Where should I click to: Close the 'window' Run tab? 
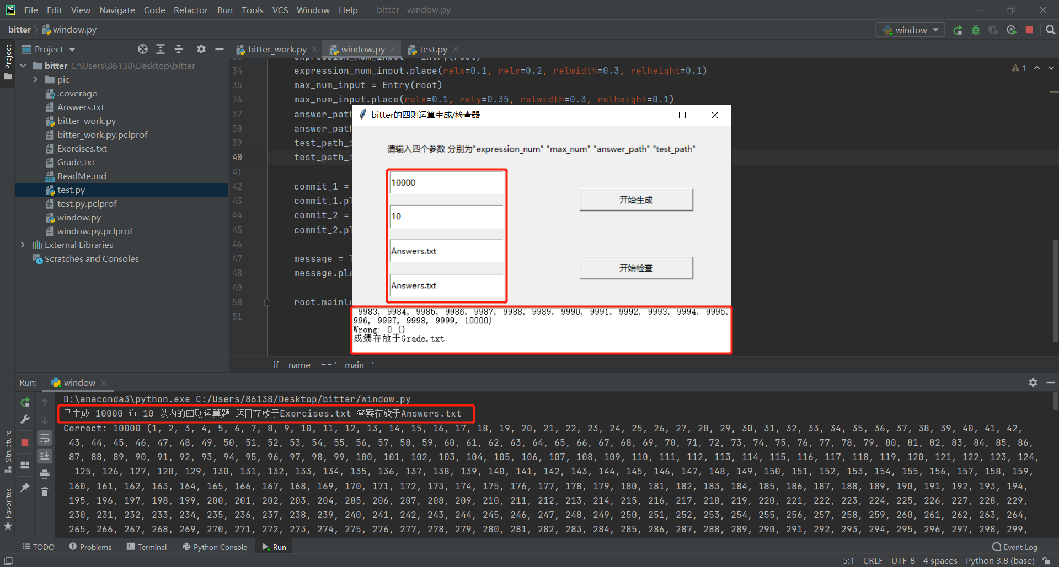[104, 383]
